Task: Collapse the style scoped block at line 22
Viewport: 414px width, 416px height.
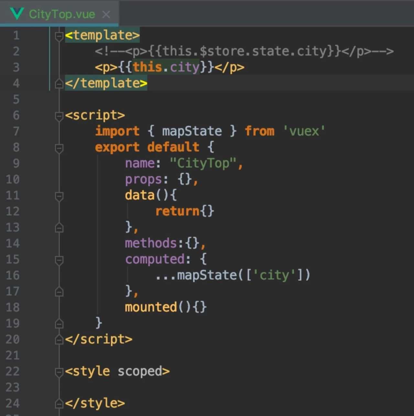Action: point(59,372)
